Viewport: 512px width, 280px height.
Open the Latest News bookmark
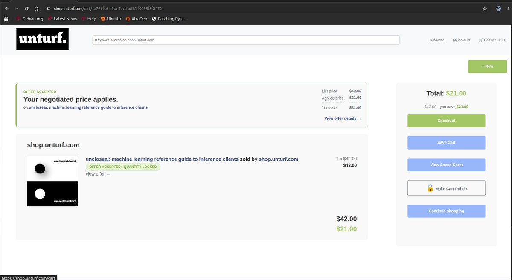point(62,19)
